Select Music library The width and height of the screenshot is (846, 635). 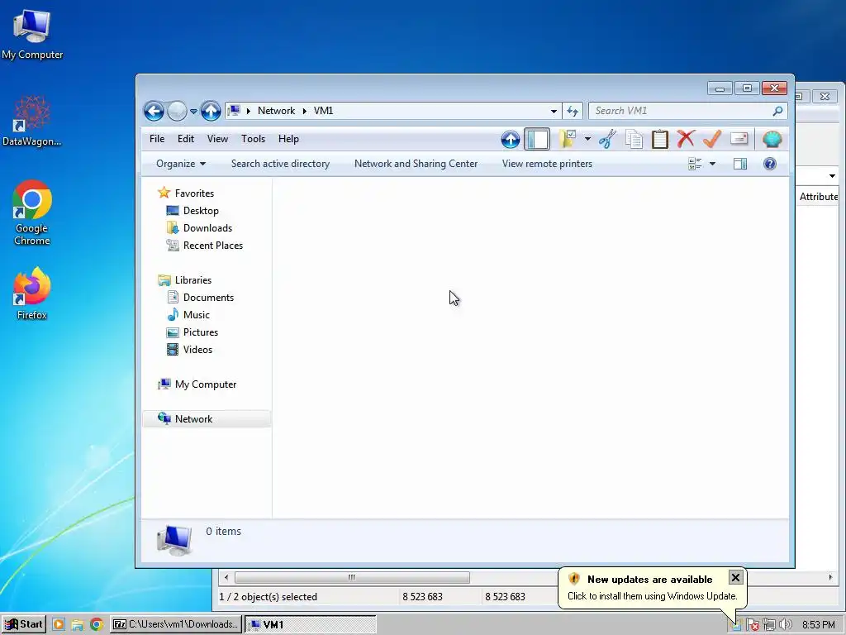(188, 314)
